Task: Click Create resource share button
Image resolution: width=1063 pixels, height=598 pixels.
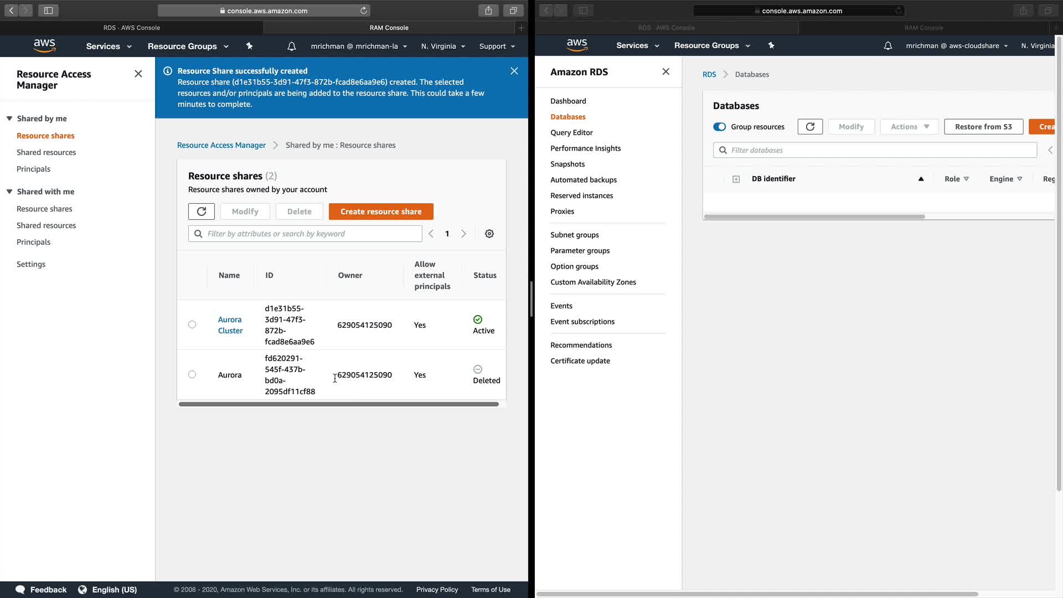Action: click(x=381, y=212)
